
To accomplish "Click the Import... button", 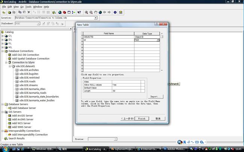I will point(156,97).
